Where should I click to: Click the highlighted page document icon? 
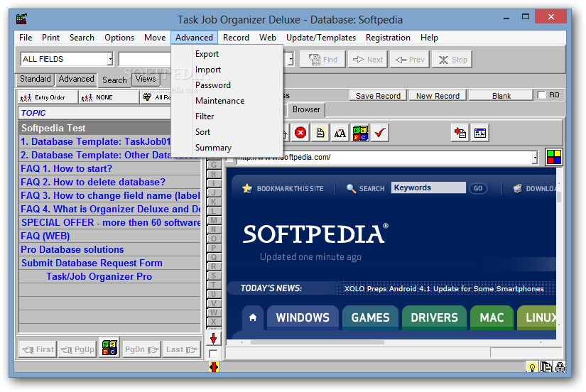[x=320, y=133]
